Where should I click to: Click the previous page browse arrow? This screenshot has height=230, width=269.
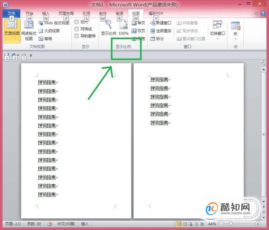264,207
